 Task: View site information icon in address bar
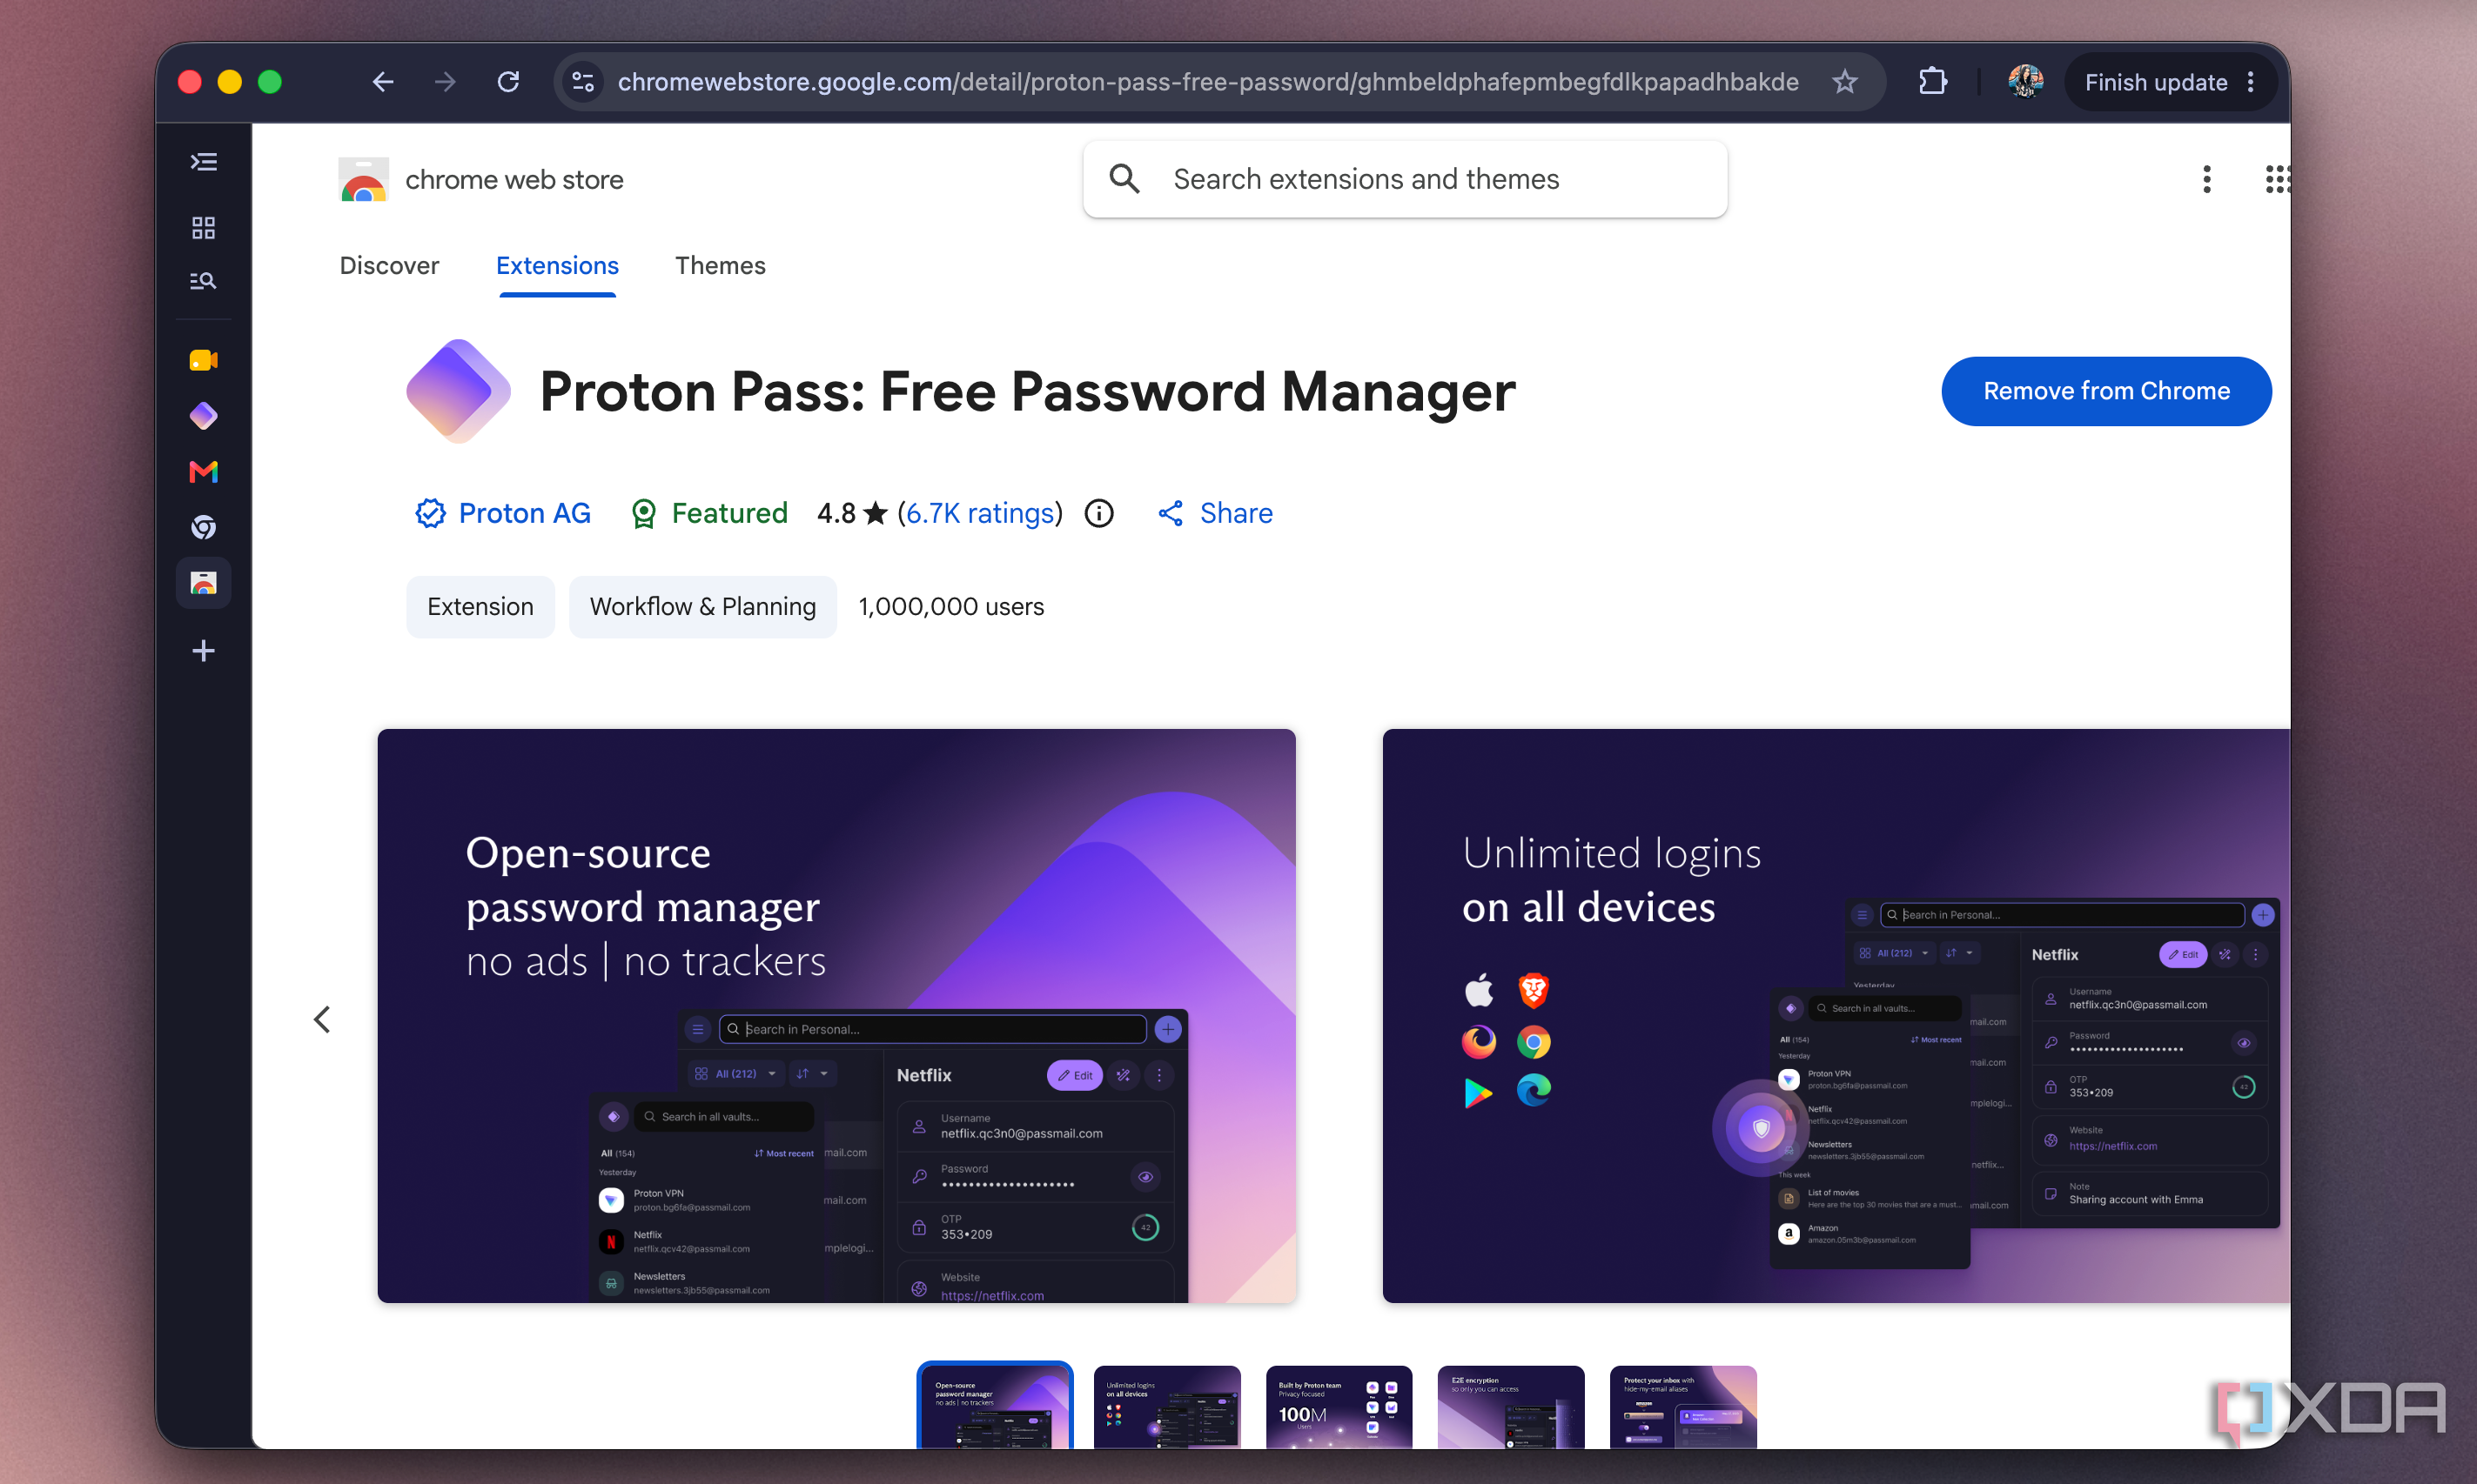tap(583, 82)
